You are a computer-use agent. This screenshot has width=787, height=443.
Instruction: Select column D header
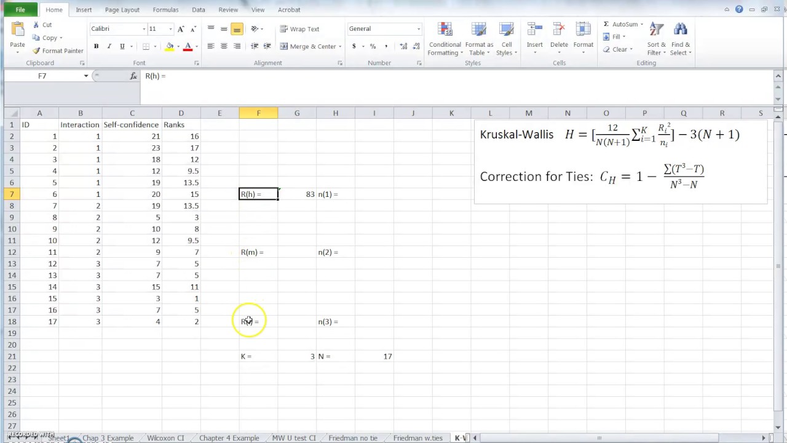pyautogui.click(x=181, y=113)
